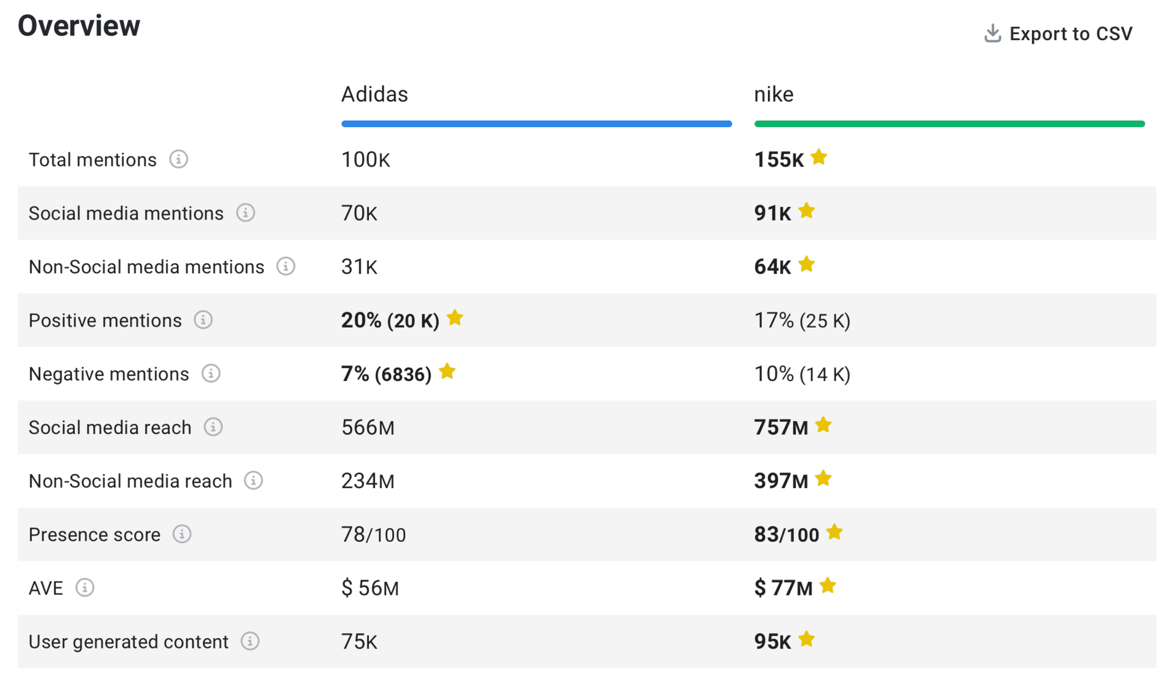Image resolution: width=1172 pixels, height=675 pixels.
Task: Open the Non-Social media mentions tooltip icon
Action: (286, 267)
